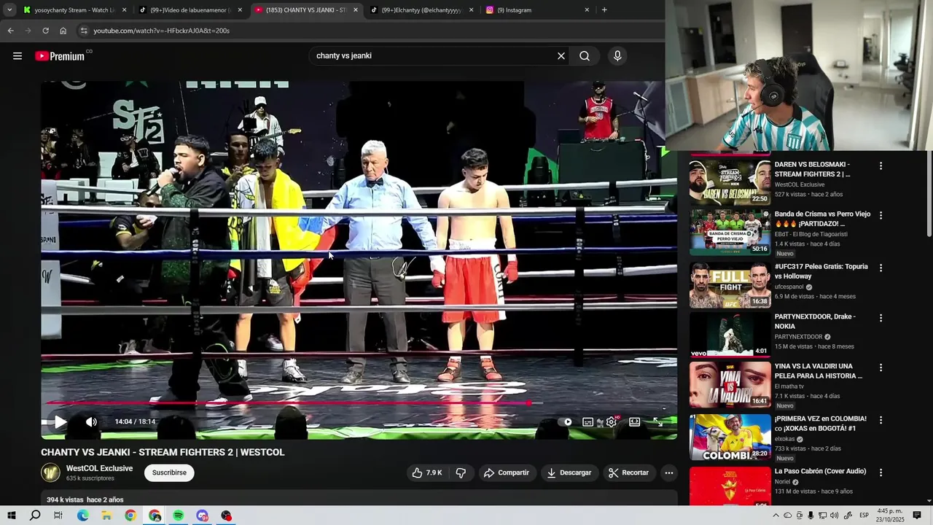Open Windows taskbar search
933x525 pixels.
35,516
